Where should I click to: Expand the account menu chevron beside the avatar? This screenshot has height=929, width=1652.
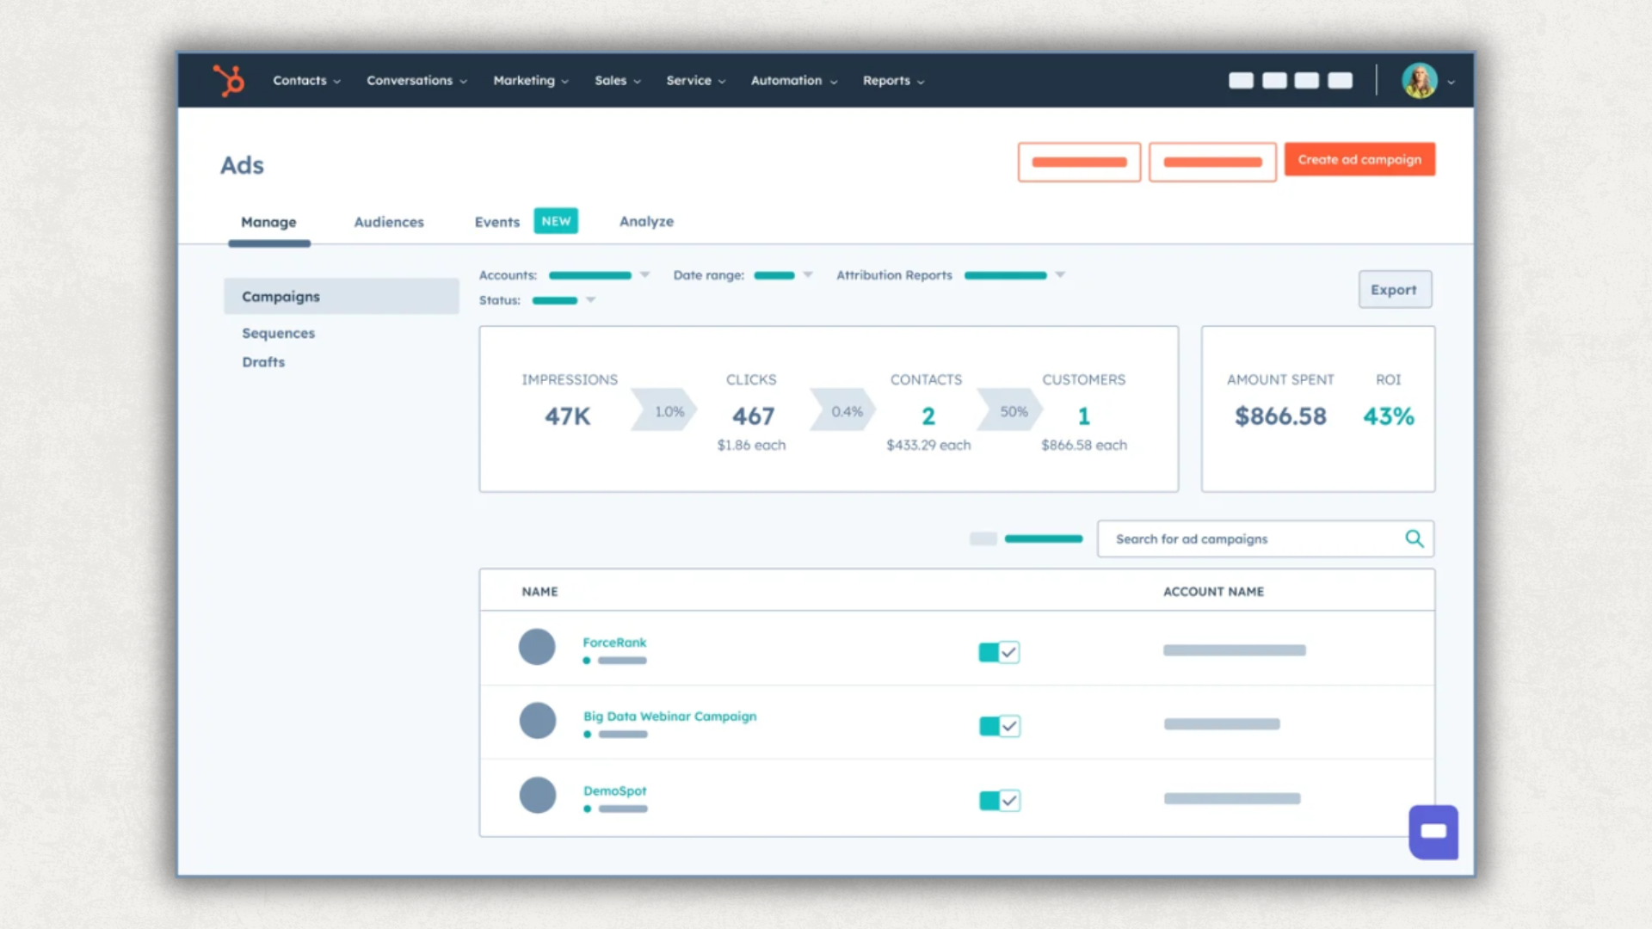(1452, 83)
